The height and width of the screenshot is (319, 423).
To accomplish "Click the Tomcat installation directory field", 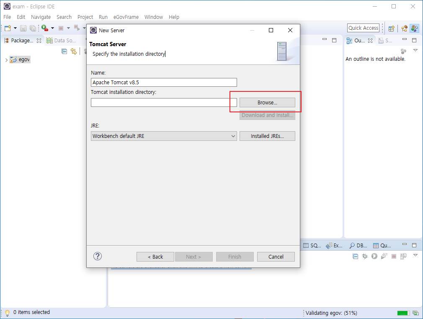I will [164, 103].
